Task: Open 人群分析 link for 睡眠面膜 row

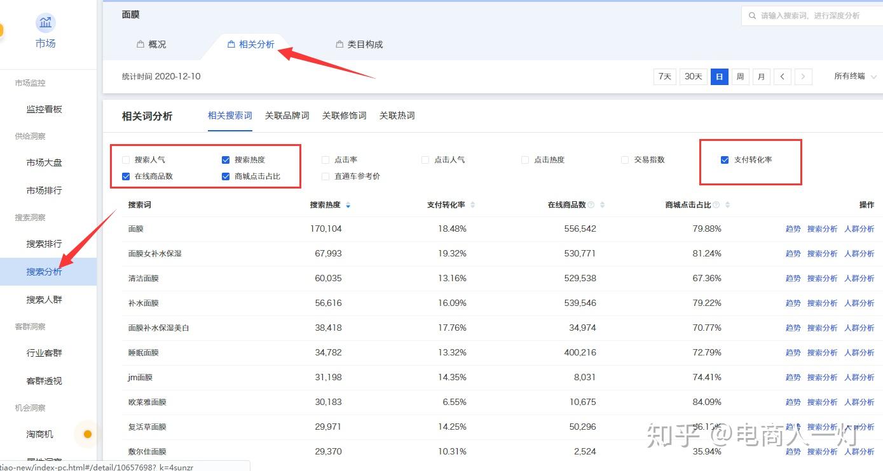Action: [x=859, y=352]
